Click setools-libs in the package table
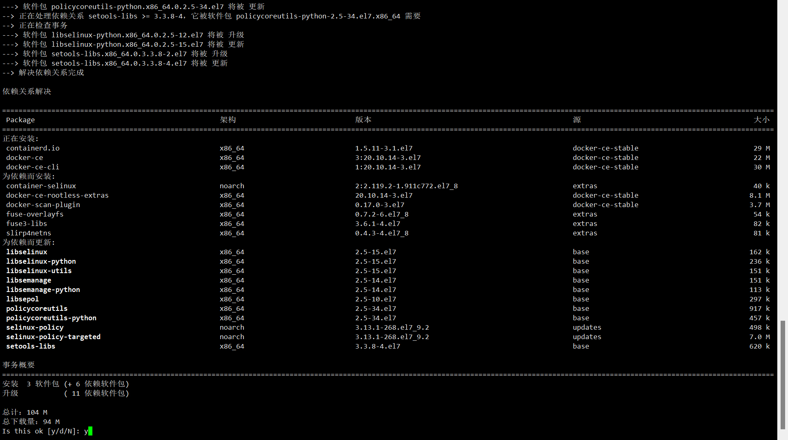The width and height of the screenshot is (788, 440). 31,346
